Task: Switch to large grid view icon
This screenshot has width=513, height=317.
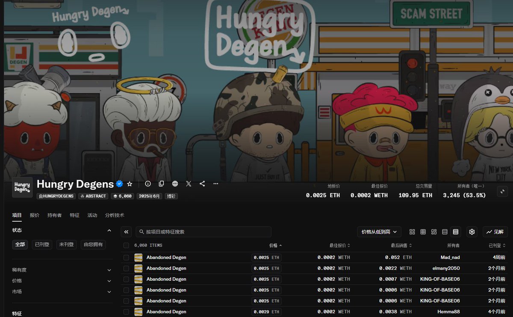Action: coord(412,232)
